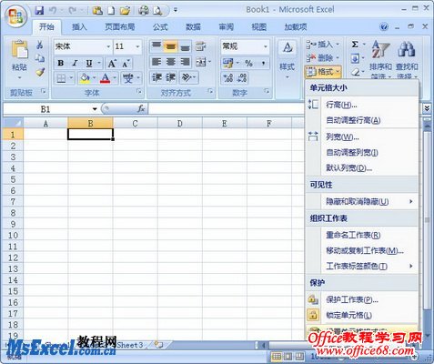Decrease font size with small A
Screen dimensions: 434x364
126,64
